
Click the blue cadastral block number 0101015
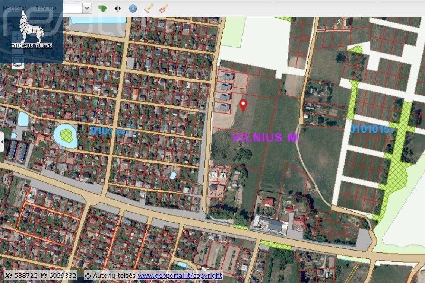pos(372,129)
